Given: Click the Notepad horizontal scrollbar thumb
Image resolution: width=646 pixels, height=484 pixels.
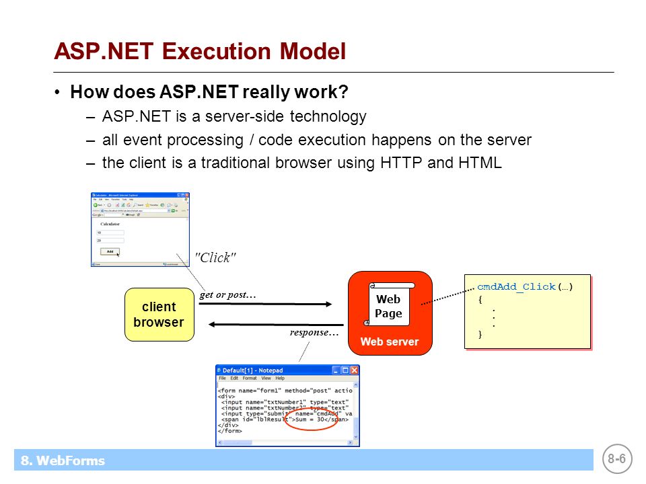Looking at the screenshot, I should tap(238, 442).
